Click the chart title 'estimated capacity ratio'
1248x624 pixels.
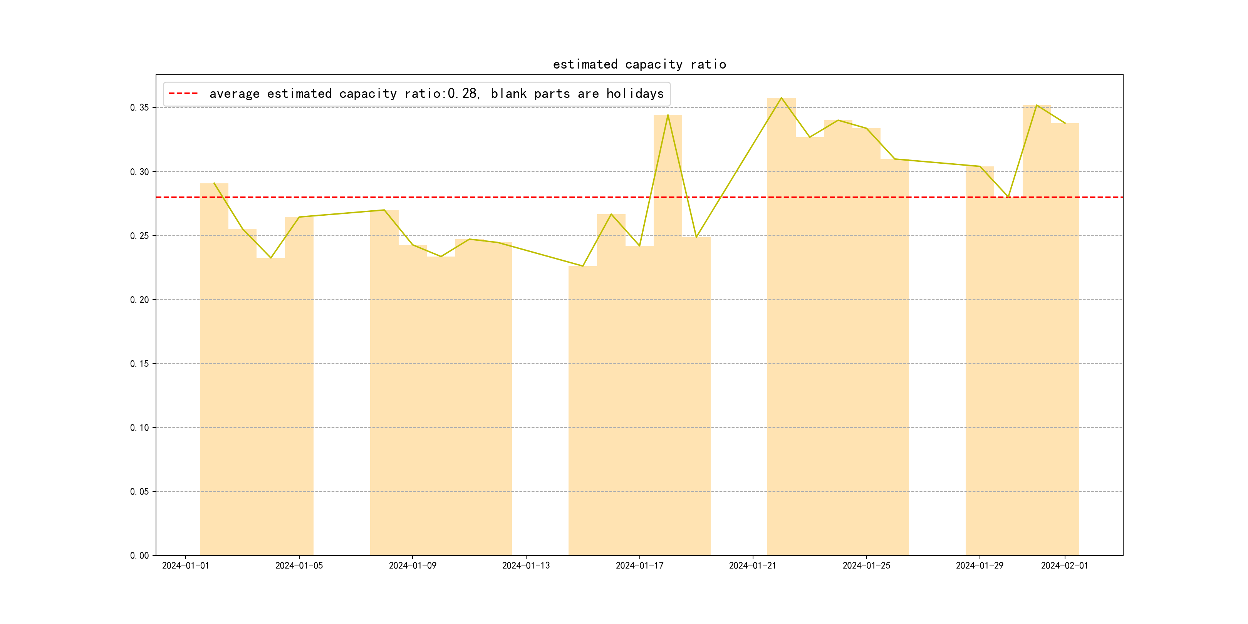pyautogui.click(x=639, y=64)
